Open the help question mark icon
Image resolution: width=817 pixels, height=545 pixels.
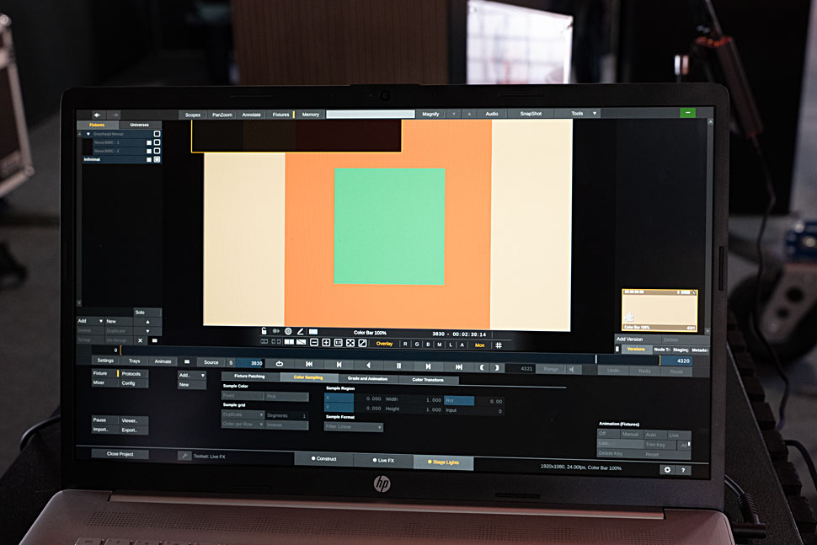[683, 470]
